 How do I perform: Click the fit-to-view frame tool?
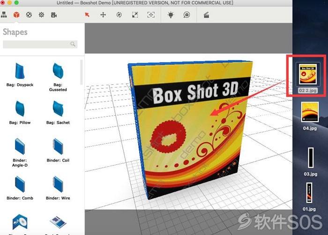(151, 15)
